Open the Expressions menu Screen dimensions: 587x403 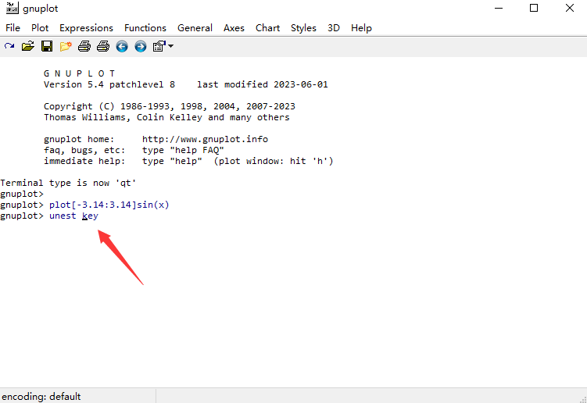point(86,28)
